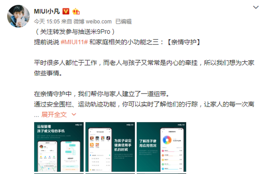Image resolution: width=259 pixels, height=174 pixels.
Task: Open the post options chevron menu
Action: click(x=256, y=7)
